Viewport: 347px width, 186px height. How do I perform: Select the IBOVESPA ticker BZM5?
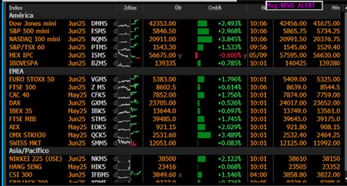click(x=99, y=63)
